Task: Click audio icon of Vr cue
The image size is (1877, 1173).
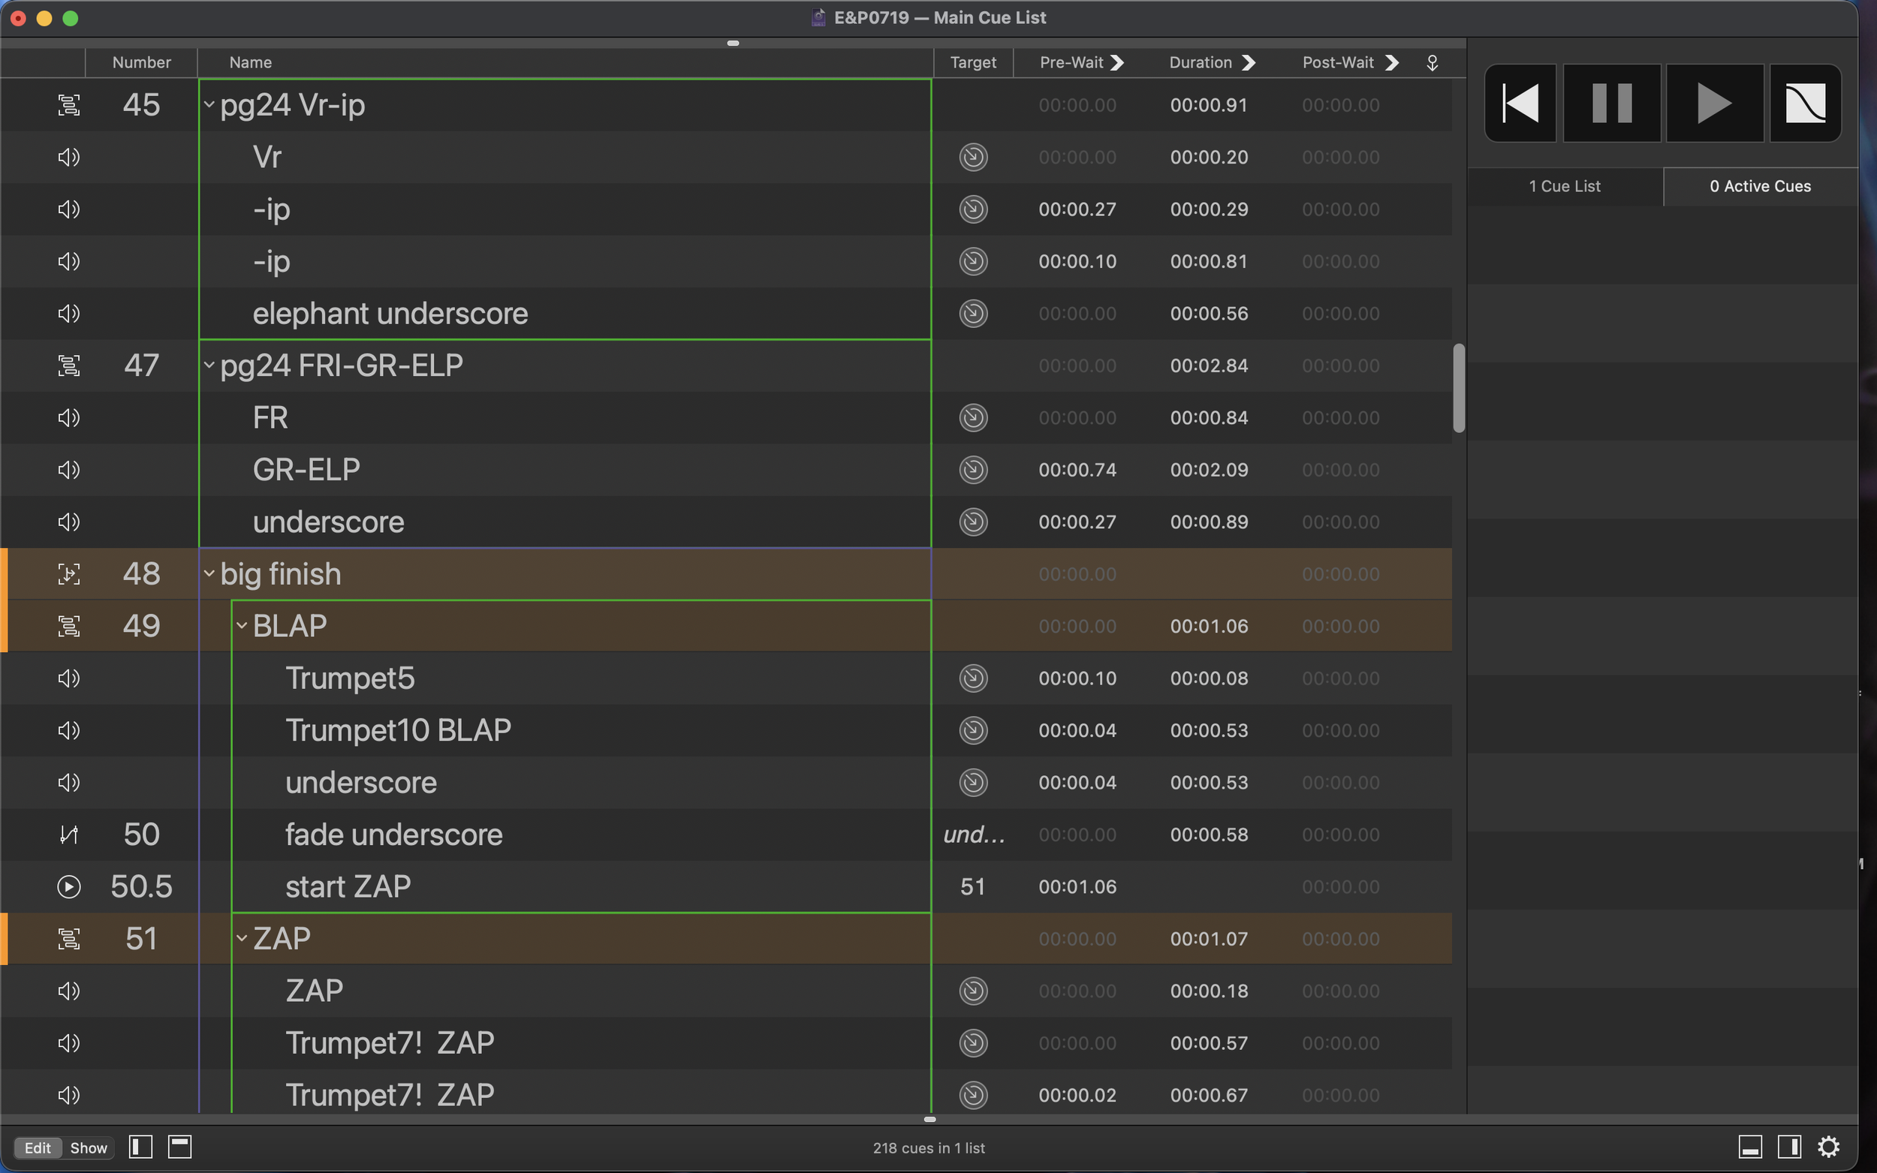Action: 69,157
